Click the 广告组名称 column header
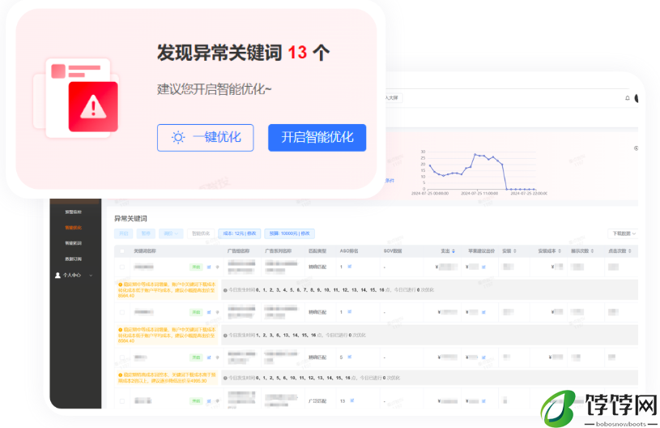660x428 pixels. click(238, 251)
